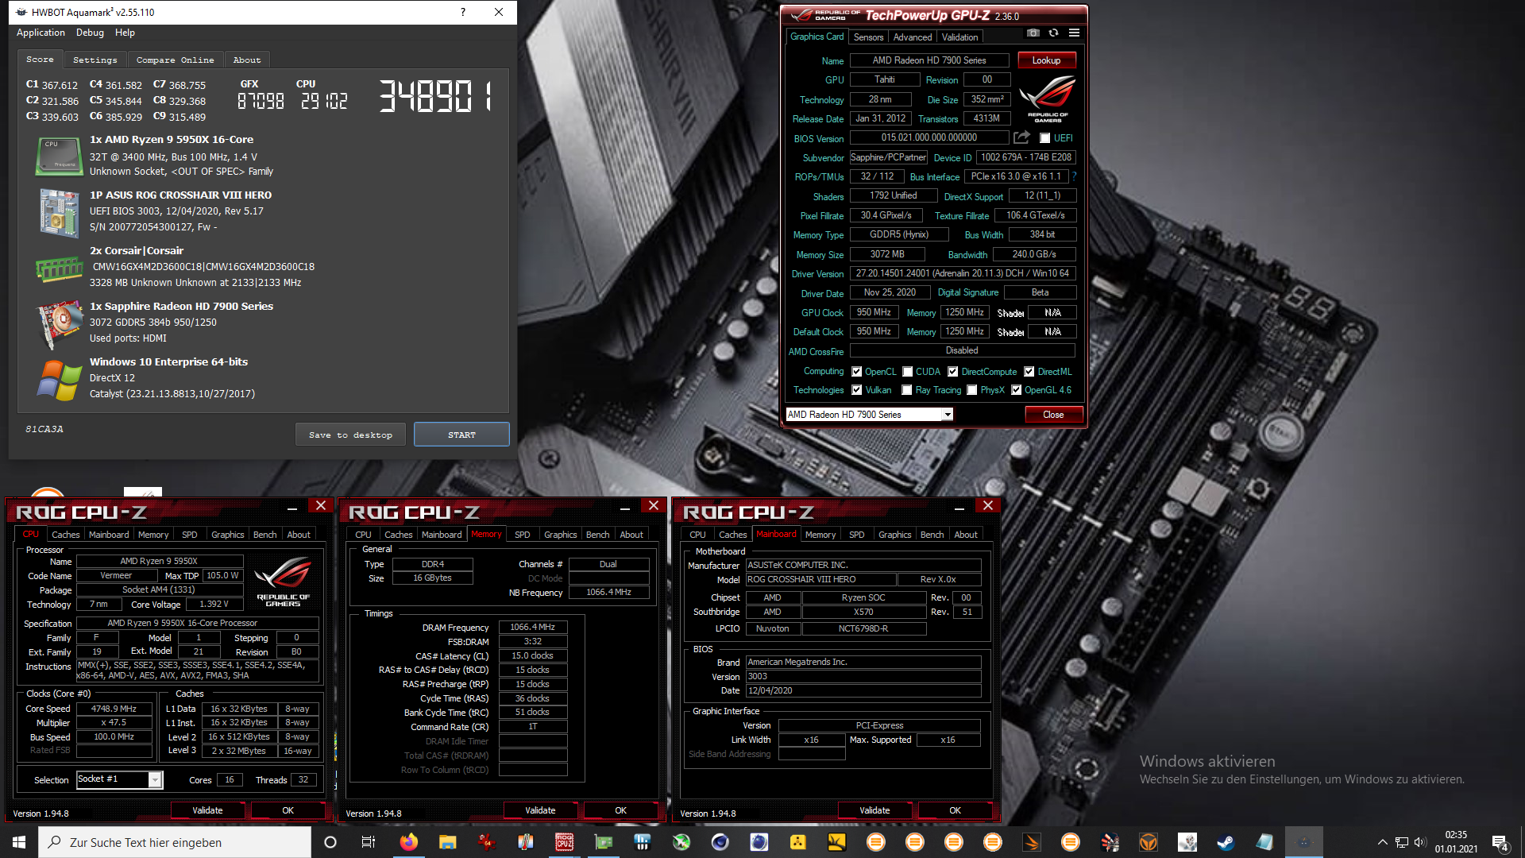This screenshot has width=1525, height=858.
Task: Click the taskbar clock showing 02:35
Action: (x=1456, y=842)
